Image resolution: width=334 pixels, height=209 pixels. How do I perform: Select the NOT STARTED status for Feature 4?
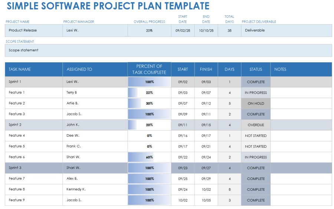click(x=256, y=136)
